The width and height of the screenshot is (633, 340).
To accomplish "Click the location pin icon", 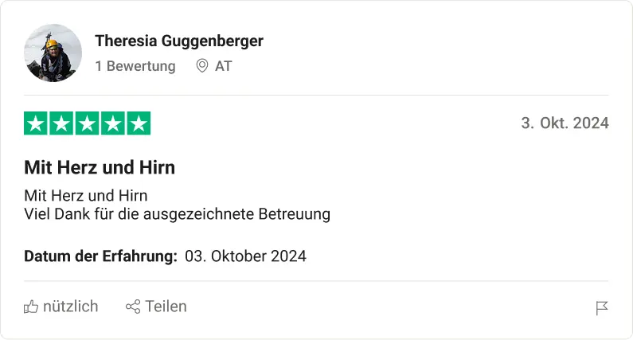I will click(202, 66).
